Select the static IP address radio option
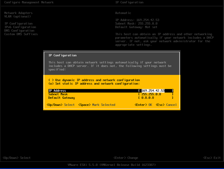The width and height of the screenshot is (224, 169). 94,84
